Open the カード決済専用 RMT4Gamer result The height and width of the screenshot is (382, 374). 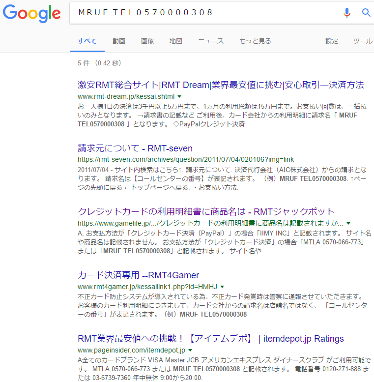(138, 275)
